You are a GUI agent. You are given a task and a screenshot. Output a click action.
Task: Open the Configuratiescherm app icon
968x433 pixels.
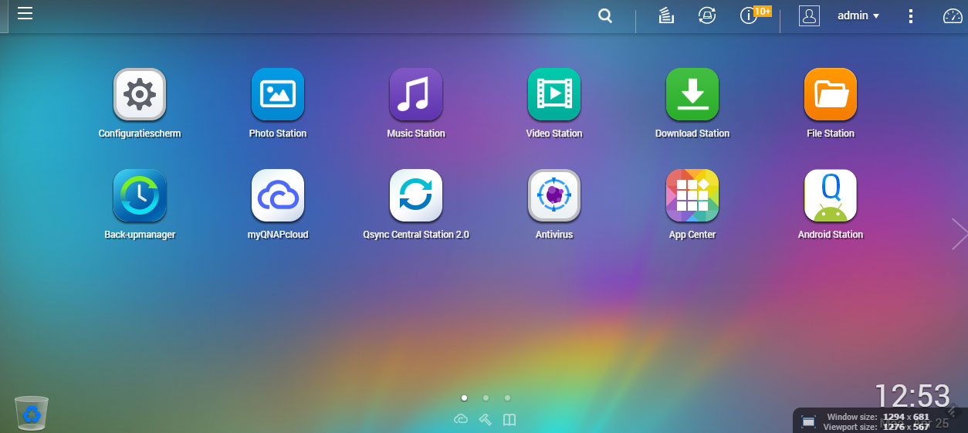[x=140, y=94]
